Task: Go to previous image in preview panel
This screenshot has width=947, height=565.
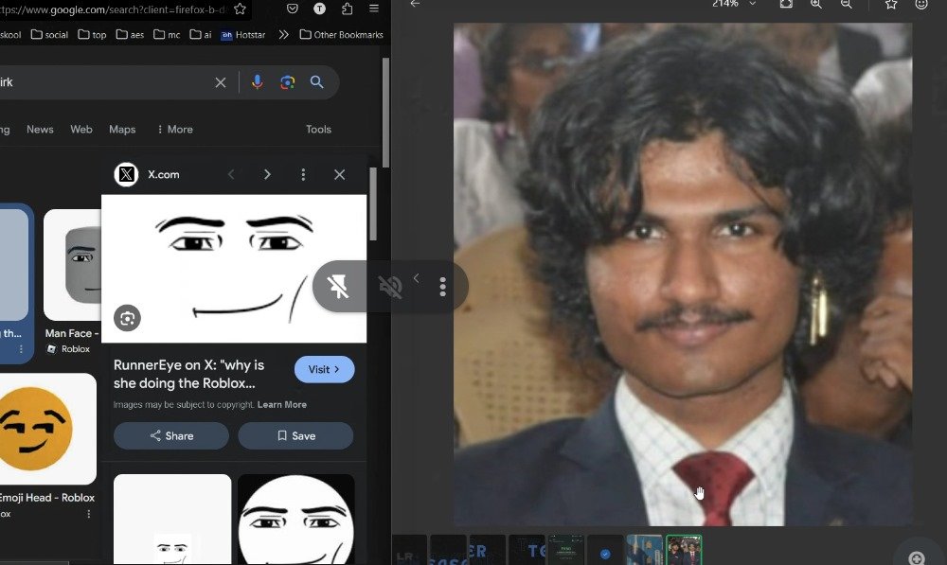Action: (231, 174)
